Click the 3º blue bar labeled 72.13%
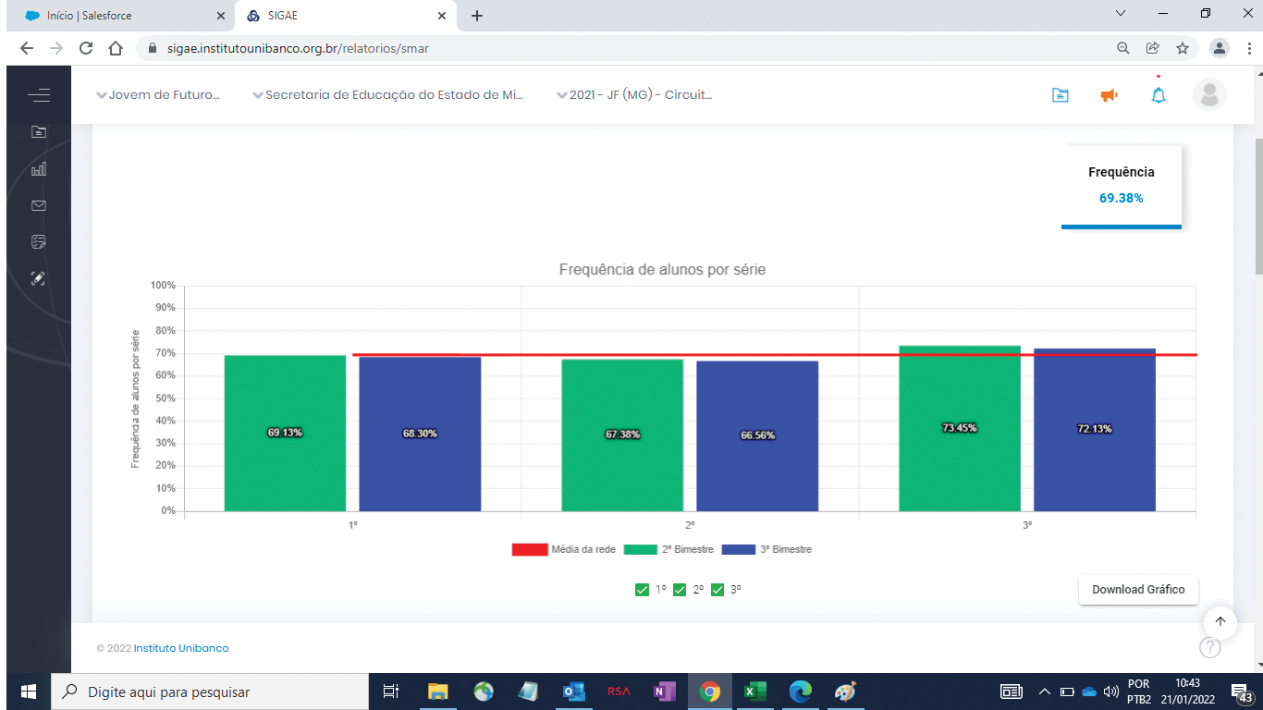The height and width of the screenshot is (710, 1263). (x=1095, y=430)
